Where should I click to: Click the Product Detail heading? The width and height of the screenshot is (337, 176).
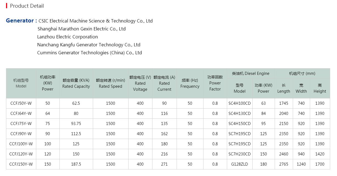[27, 6]
